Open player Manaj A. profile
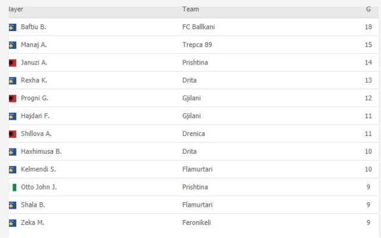This screenshot has height=238, width=381. coord(34,45)
